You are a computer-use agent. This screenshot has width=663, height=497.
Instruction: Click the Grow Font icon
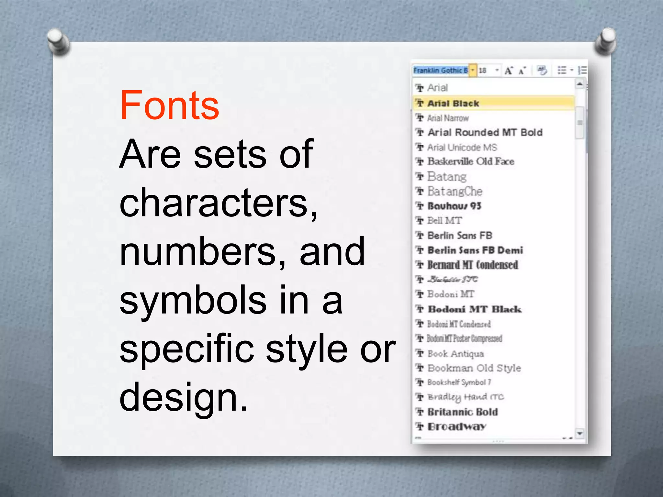[509, 71]
